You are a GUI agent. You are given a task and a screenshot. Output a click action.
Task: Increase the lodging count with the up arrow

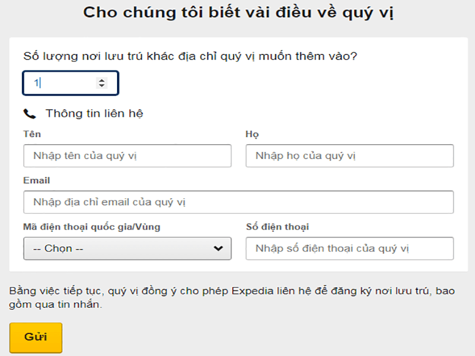click(x=102, y=81)
